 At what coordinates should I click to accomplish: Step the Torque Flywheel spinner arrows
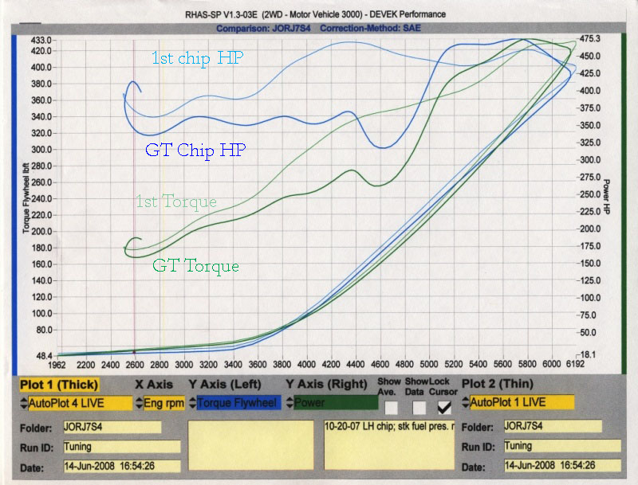click(x=193, y=402)
